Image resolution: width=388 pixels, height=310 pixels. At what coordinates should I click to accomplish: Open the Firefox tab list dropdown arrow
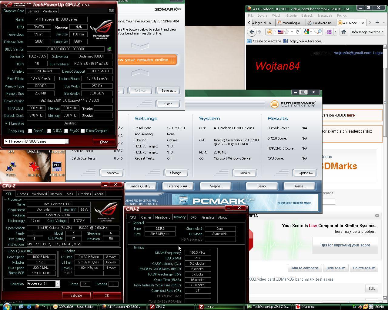pyautogui.click(x=384, y=23)
